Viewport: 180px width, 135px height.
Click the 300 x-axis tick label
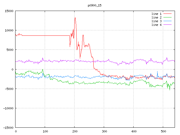[x=104, y=131]
